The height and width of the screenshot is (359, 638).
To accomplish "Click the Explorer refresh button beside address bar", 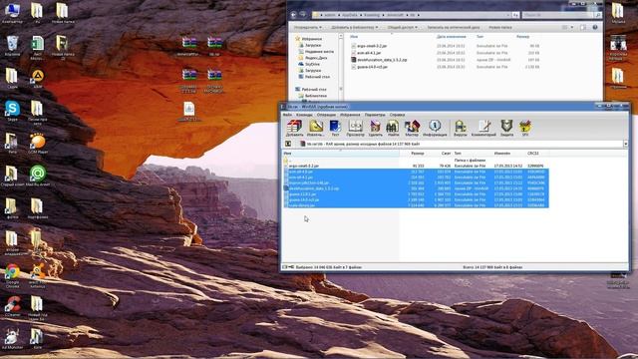I will pyautogui.click(x=515, y=15).
